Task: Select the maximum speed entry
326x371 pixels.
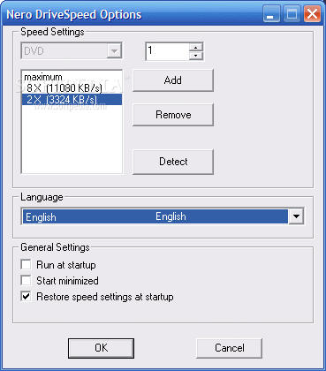Action: [72, 78]
